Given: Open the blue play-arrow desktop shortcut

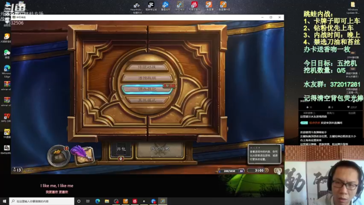Looking at the screenshot, I should point(166,6).
